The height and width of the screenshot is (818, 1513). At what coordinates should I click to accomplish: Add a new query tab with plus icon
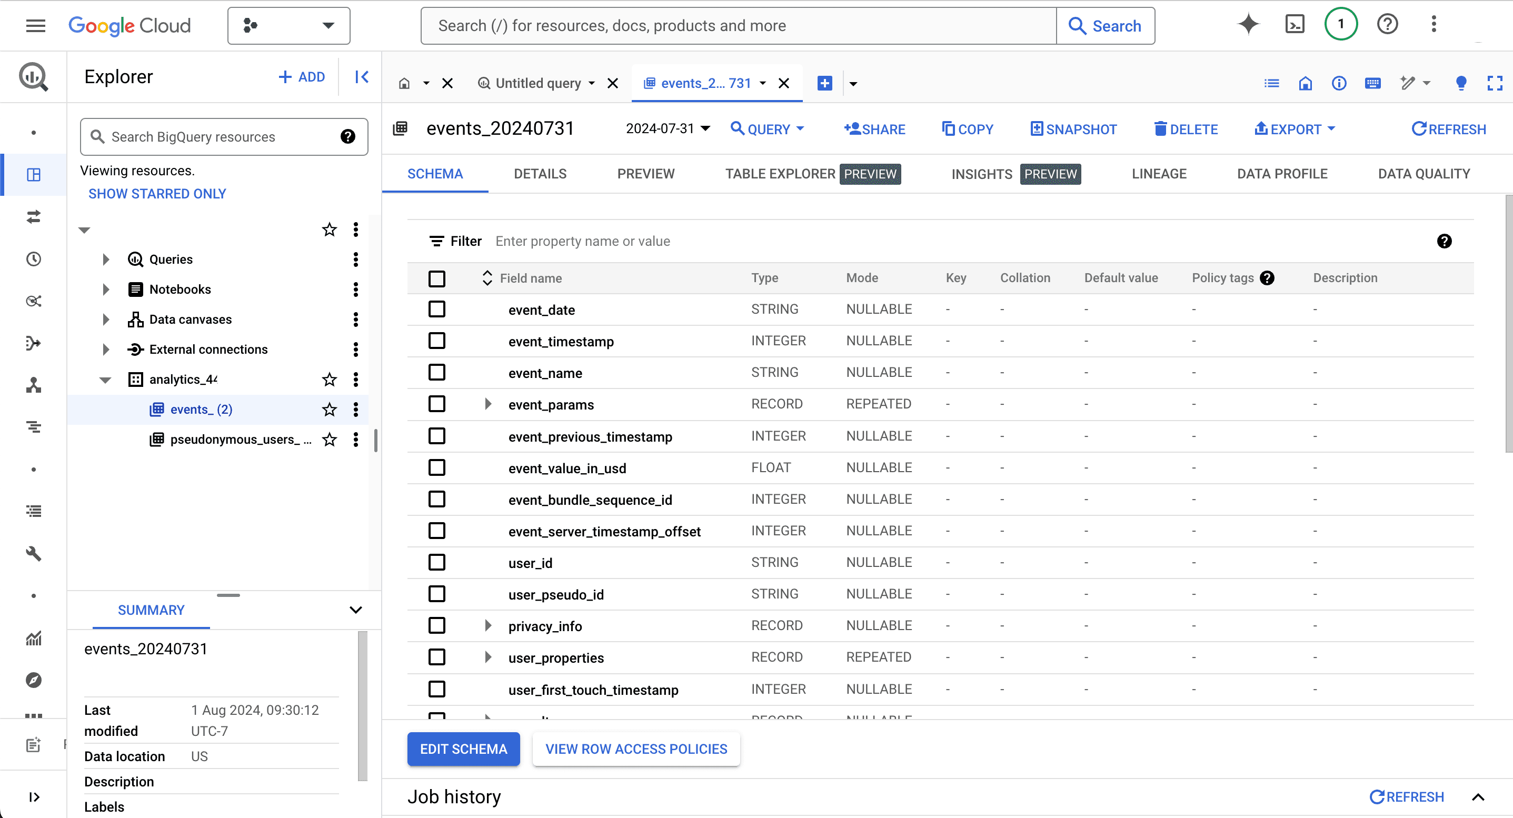[824, 83]
